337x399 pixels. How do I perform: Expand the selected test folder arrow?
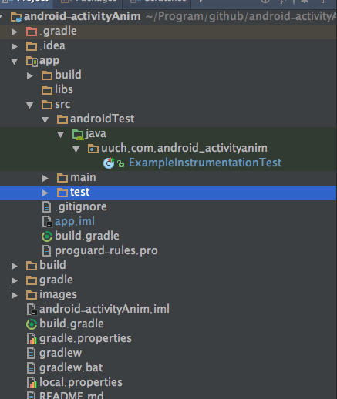point(45,193)
